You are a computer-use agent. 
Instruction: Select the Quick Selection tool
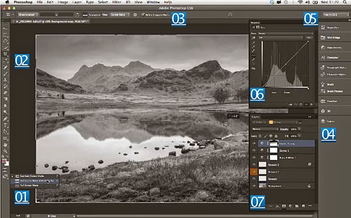pos(5,48)
